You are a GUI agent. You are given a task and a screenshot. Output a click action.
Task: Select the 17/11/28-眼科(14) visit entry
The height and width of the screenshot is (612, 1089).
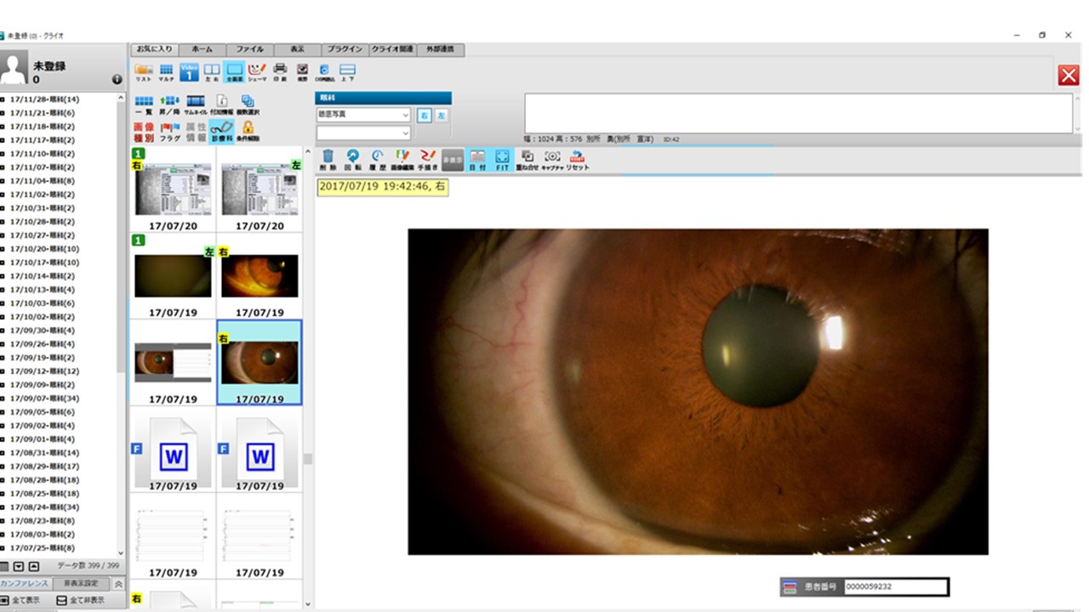(x=44, y=99)
